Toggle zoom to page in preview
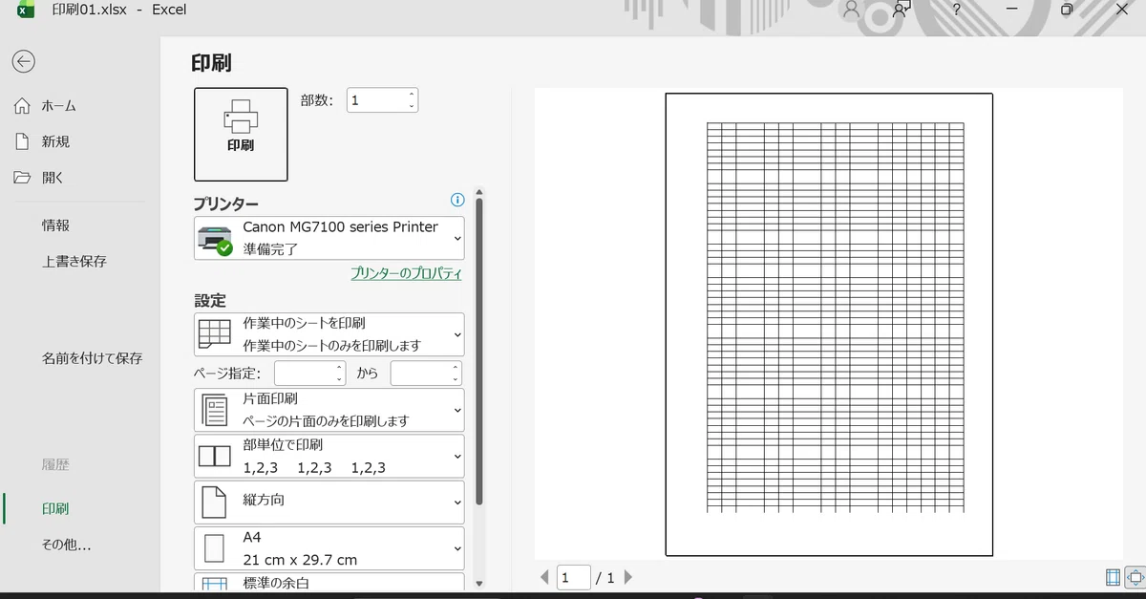Viewport: 1146px width, 599px height. tap(1135, 577)
